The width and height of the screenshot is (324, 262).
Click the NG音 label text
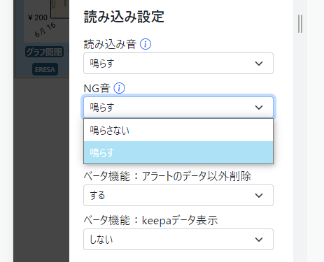97,88
